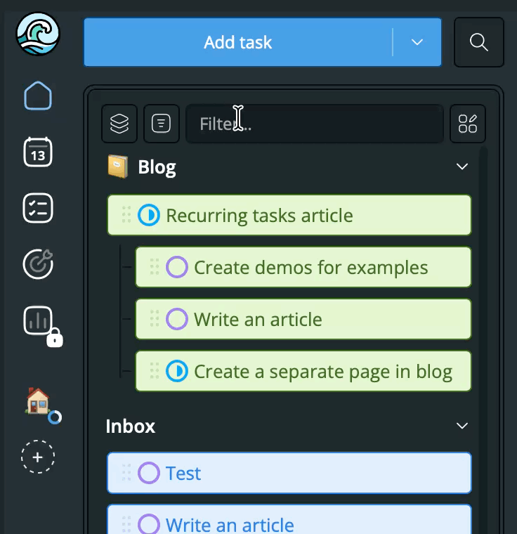Mark Blog subtask Write an article done
This screenshot has width=517, height=534.
pos(177,319)
